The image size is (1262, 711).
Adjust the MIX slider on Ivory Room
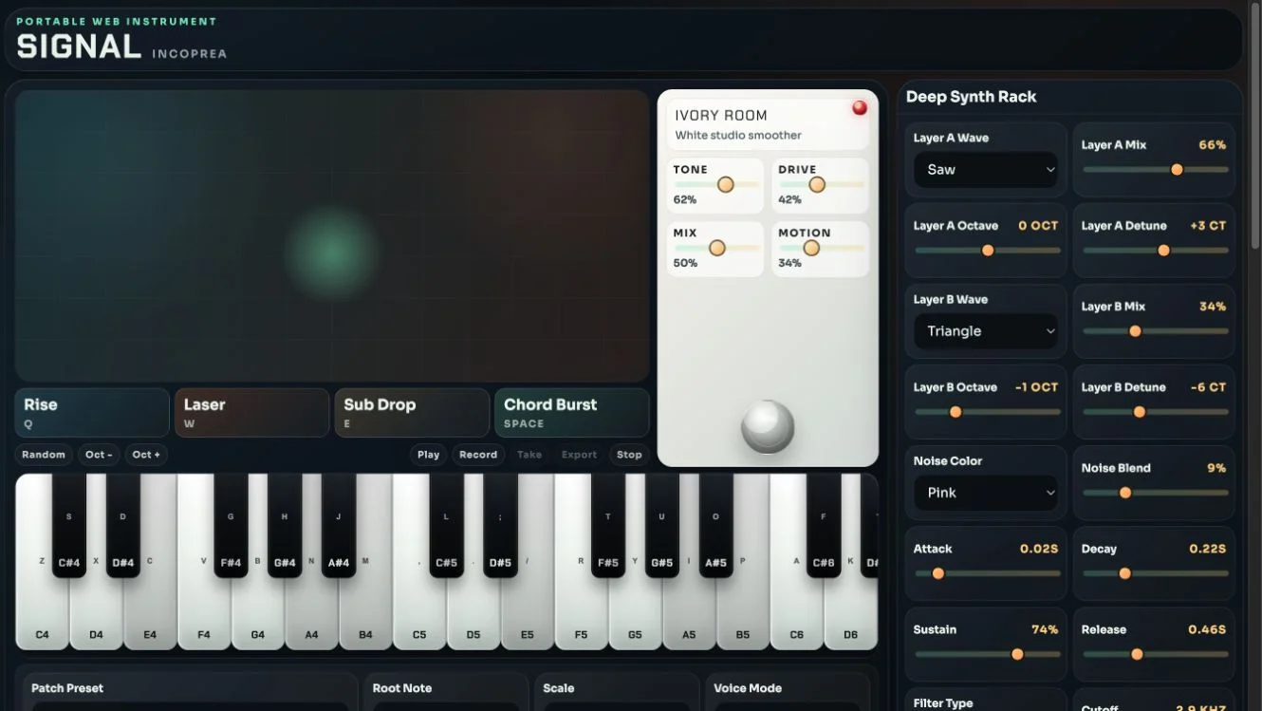(x=716, y=248)
